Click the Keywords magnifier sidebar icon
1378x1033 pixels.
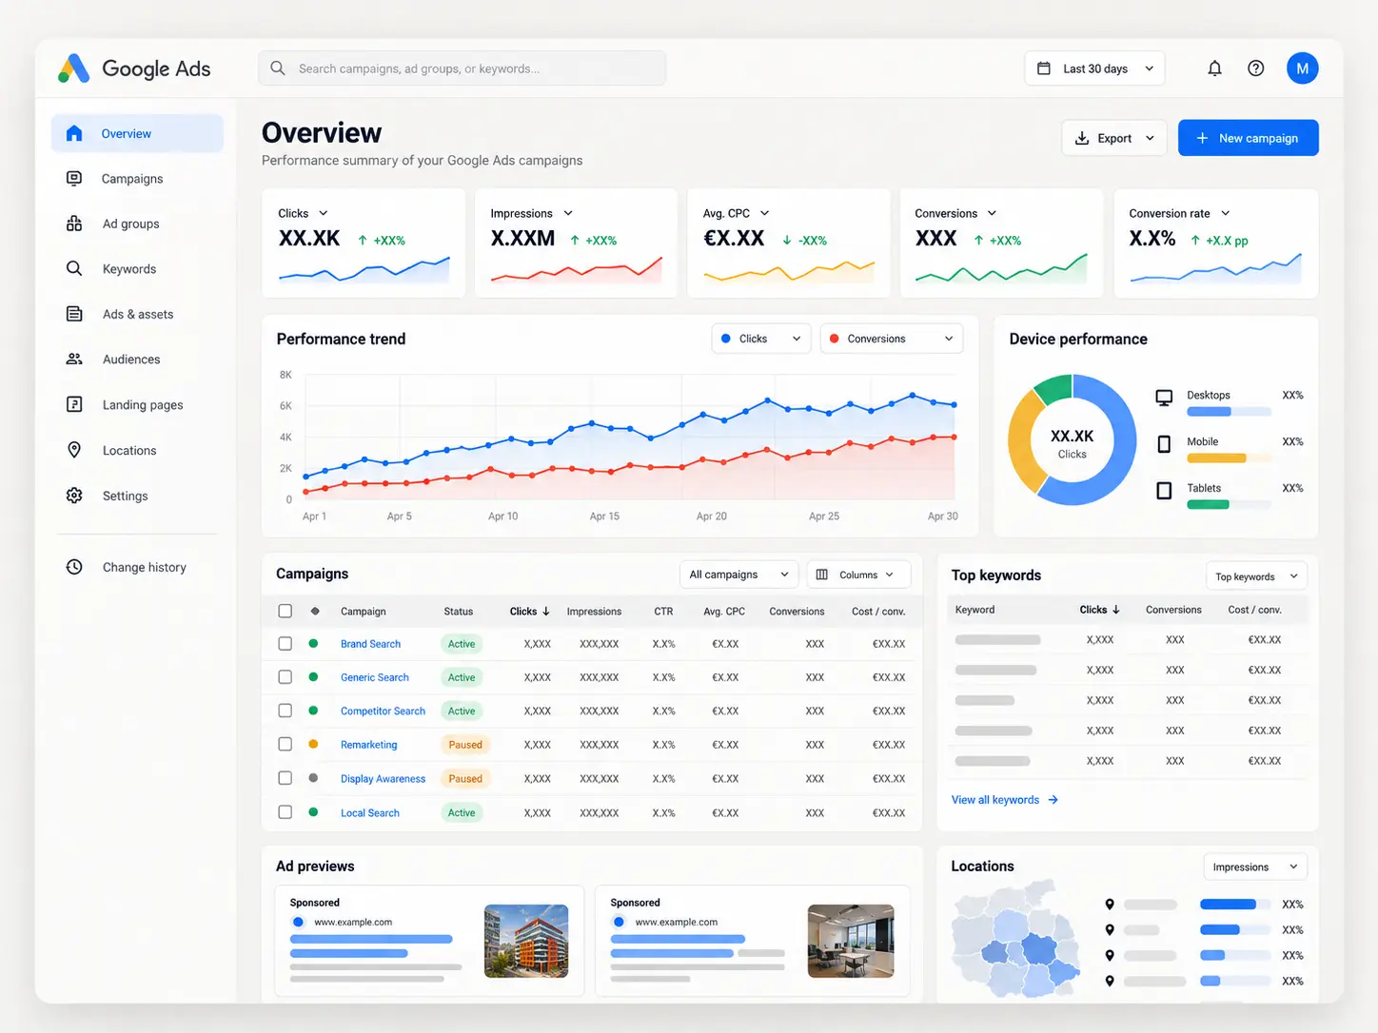click(x=74, y=268)
